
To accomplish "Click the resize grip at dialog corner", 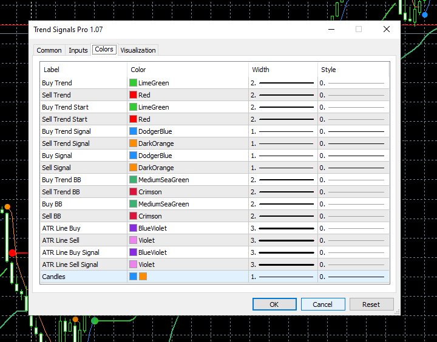I will point(397,312).
